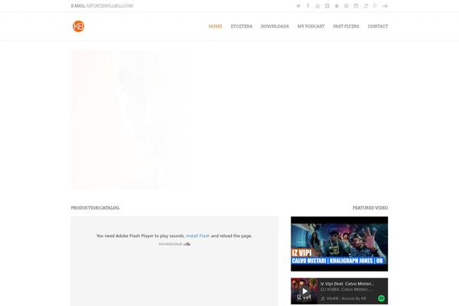459x306 pixels.
Task: Open the Downloads menu item
Action: pos(275,26)
